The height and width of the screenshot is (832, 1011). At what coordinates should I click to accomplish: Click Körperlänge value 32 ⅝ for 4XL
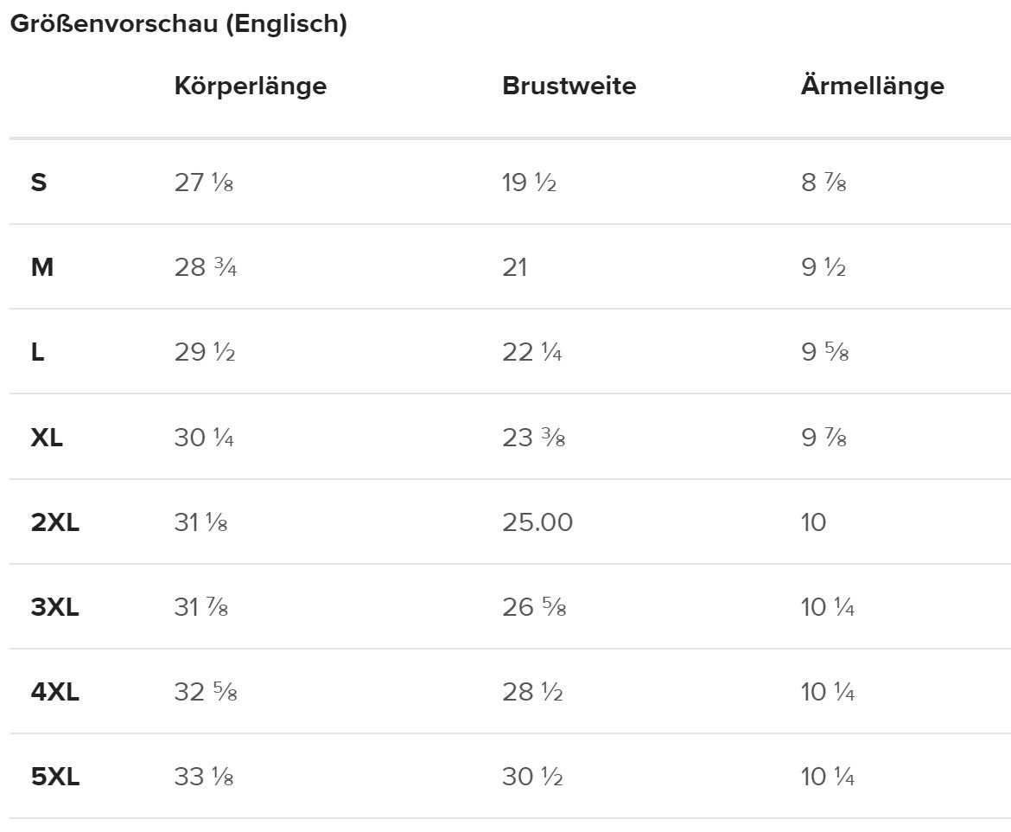pos(205,692)
